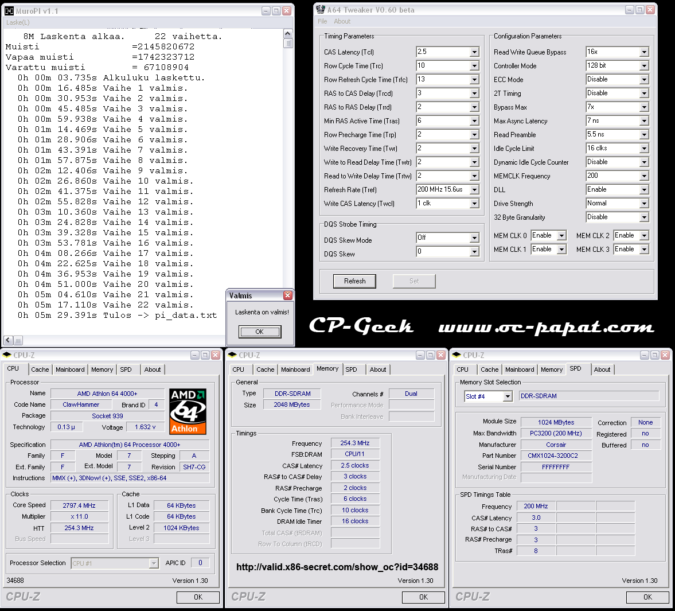Click the Manufacturer Corsair field

(556, 445)
